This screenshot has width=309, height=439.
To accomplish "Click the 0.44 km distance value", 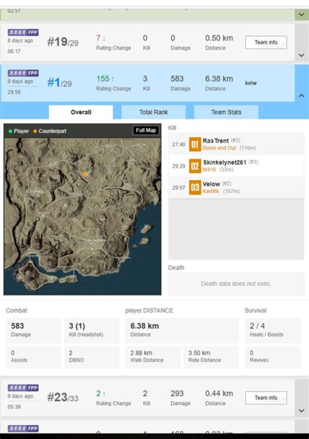I will click(219, 393).
